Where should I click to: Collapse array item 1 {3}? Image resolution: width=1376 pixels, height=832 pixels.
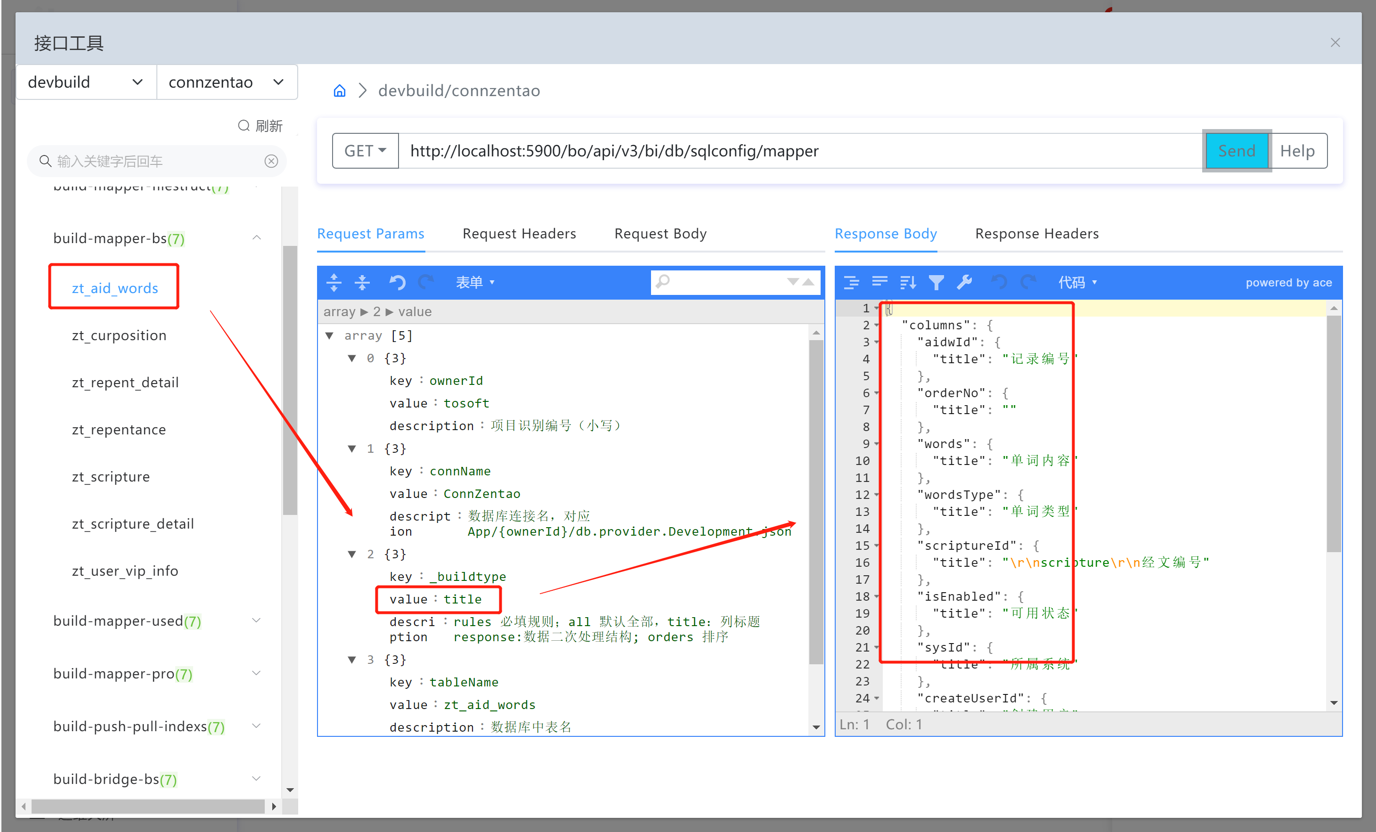352,449
